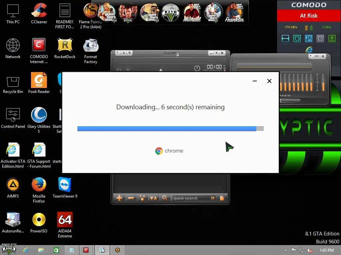Click the file icon next to AIMP3 quick search

[222, 198]
